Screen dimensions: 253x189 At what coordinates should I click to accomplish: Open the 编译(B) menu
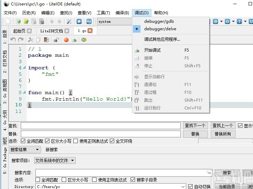(122, 13)
